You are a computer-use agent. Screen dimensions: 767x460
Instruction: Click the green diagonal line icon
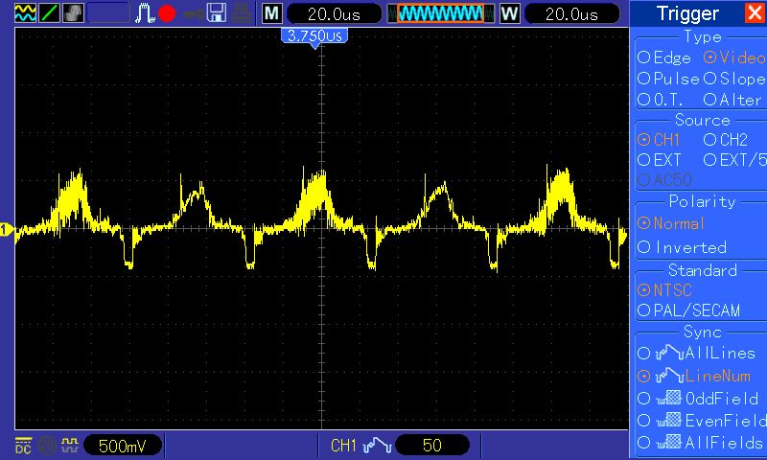tap(49, 13)
